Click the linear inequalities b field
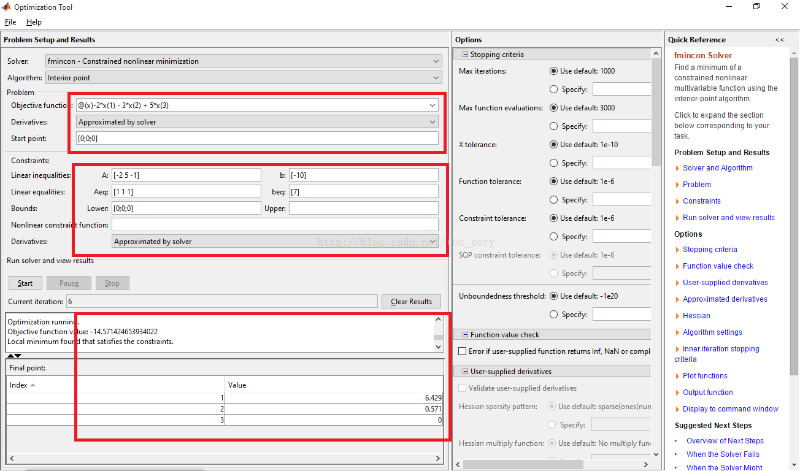 coord(364,175)
